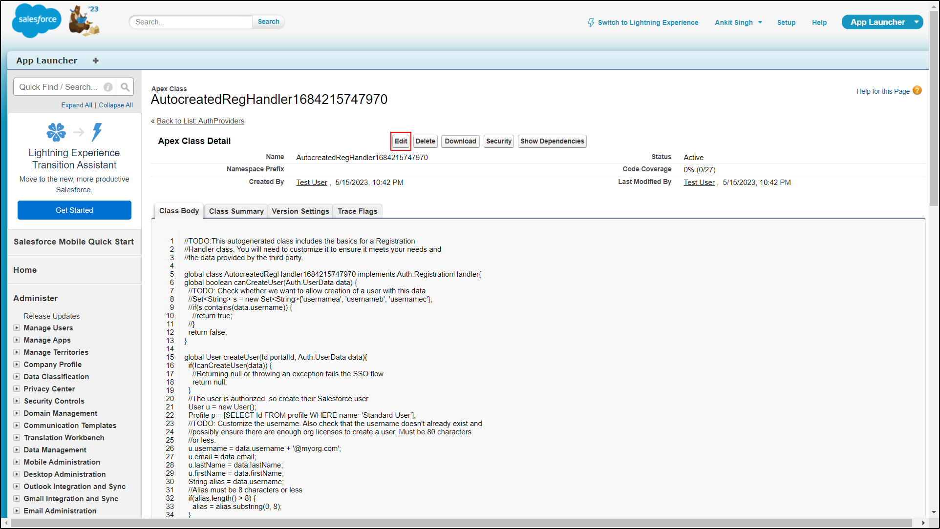
Task: Click the Lightning Transition Assistant flower icon
Action: click(56, 132)
